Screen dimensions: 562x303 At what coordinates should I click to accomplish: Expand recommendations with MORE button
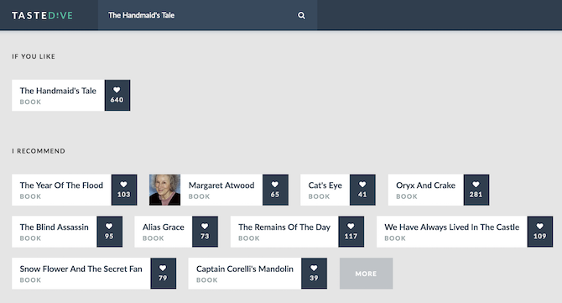pos(366,274)
